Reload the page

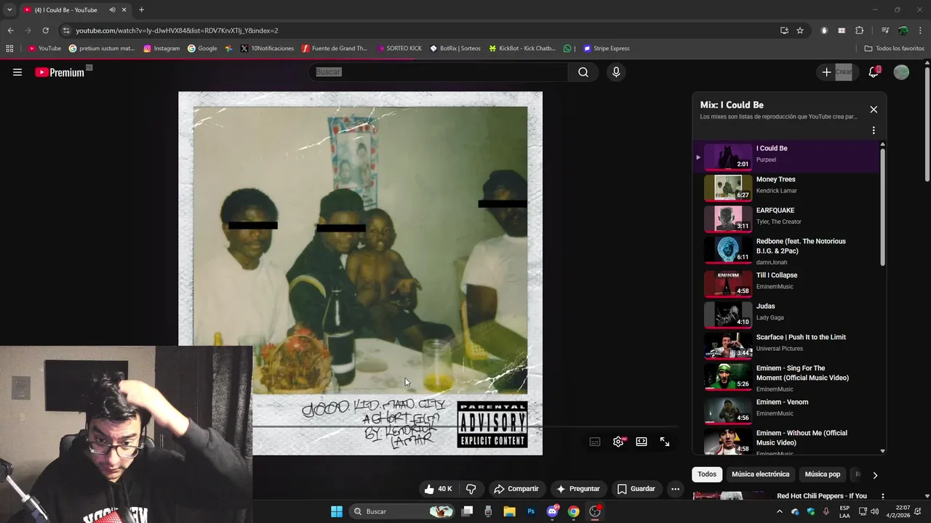(45, 31)
